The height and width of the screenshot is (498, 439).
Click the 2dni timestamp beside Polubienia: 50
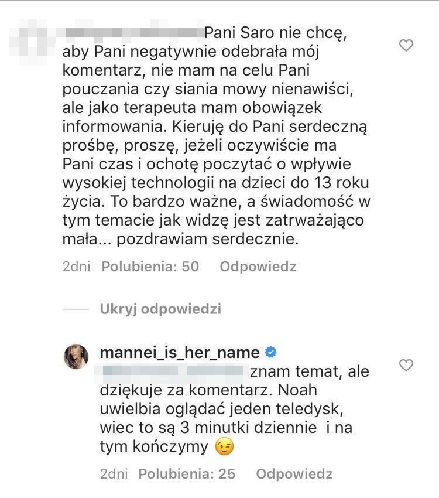click(76, 267)
